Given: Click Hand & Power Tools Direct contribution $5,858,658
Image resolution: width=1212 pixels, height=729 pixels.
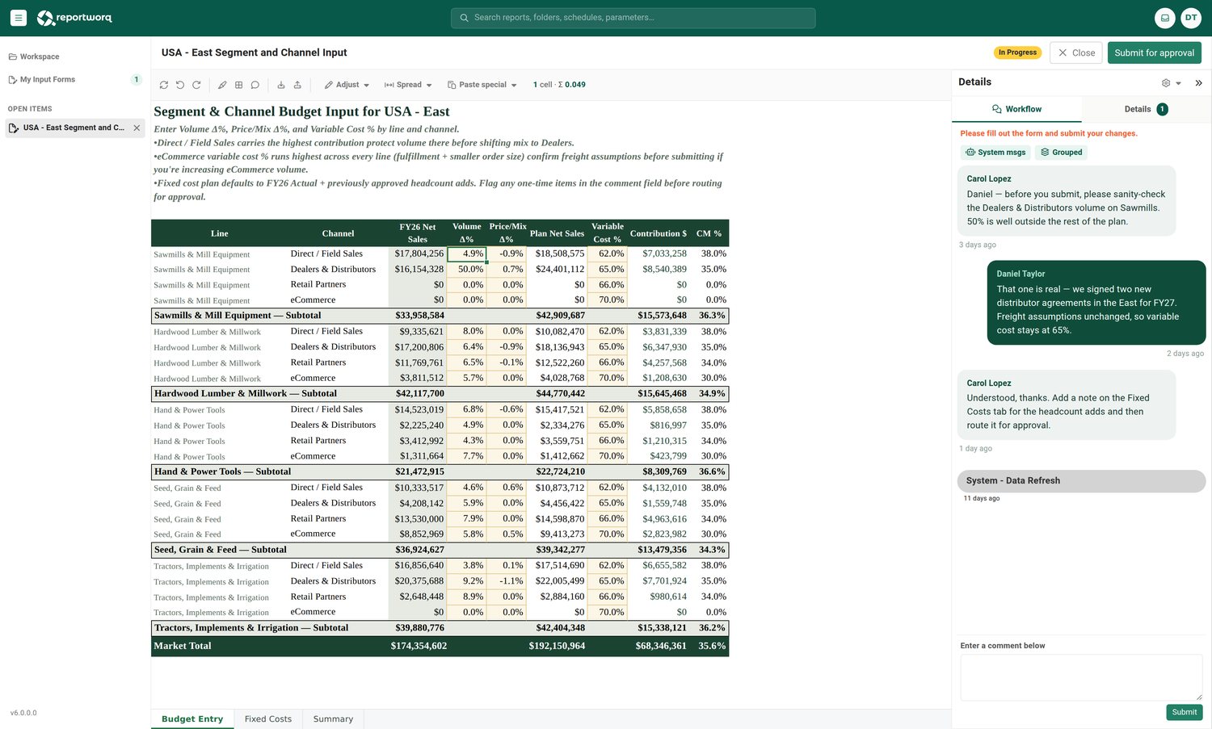Looking at the screenshot, I should [x=659, y=410].
